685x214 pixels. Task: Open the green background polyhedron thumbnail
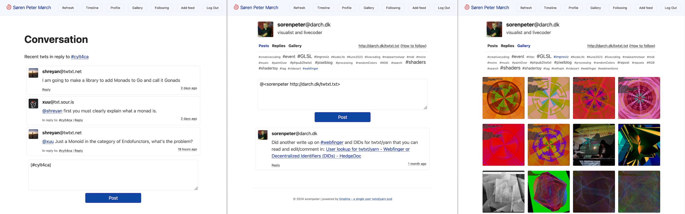(548, 192)
